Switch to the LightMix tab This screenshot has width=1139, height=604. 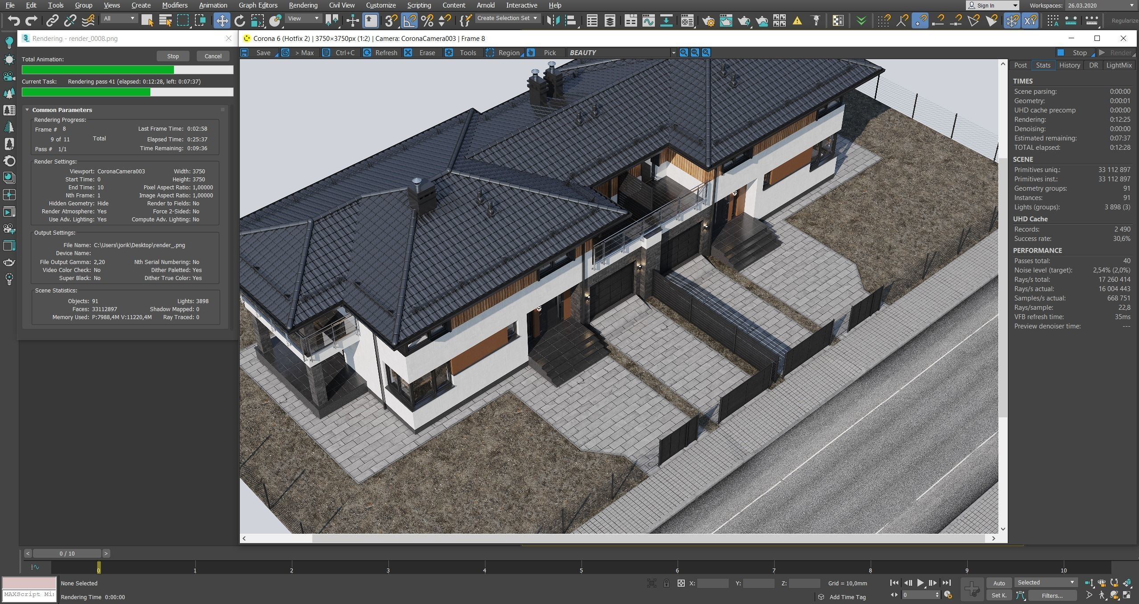coord(1119,65)
